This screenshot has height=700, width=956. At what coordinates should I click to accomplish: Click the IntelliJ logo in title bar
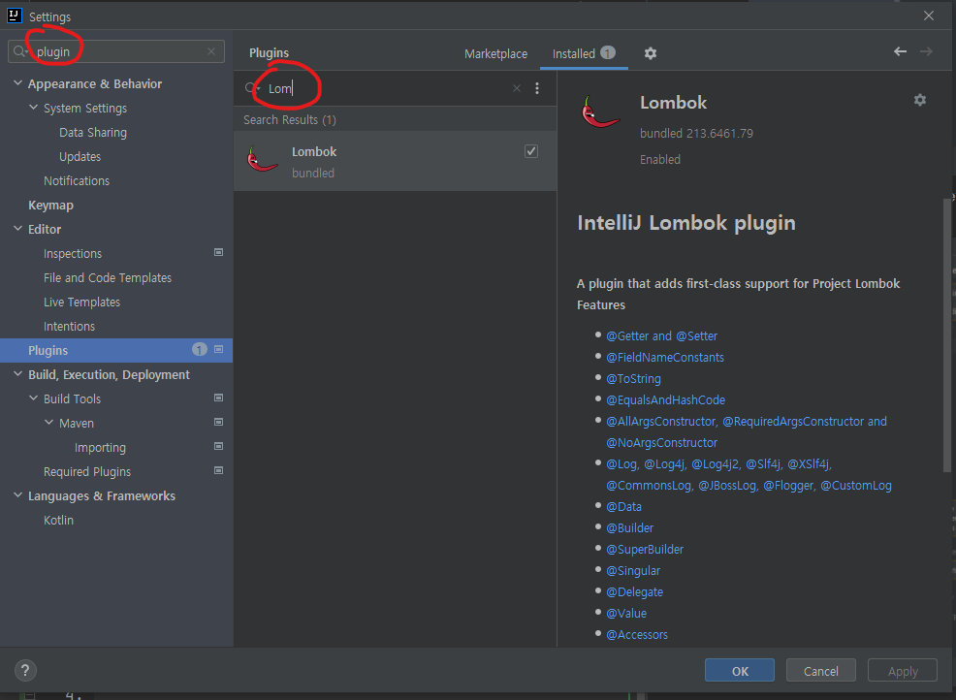(14, 16)
